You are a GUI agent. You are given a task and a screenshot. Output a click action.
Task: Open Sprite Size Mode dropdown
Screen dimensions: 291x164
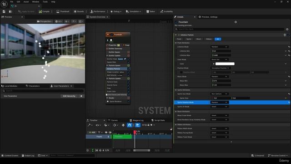[219, 94]
